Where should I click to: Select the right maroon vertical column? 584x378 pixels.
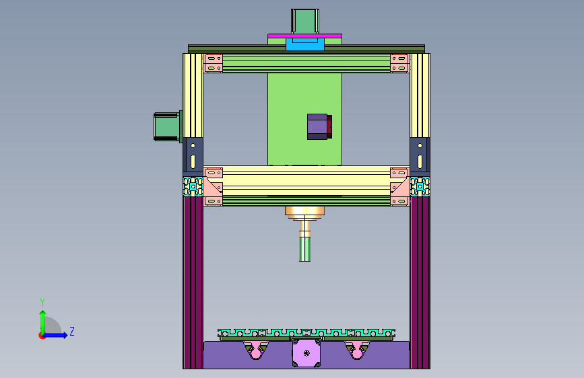coord(420,282)
